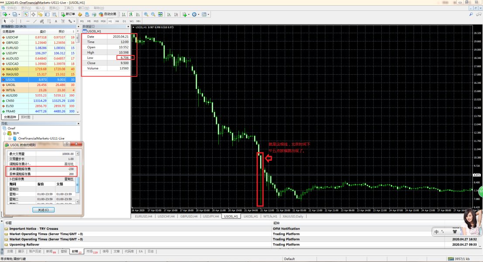Open the XAUUSD,Daily chart tab
Screen dimensions: 483x262
click(293, 217)
